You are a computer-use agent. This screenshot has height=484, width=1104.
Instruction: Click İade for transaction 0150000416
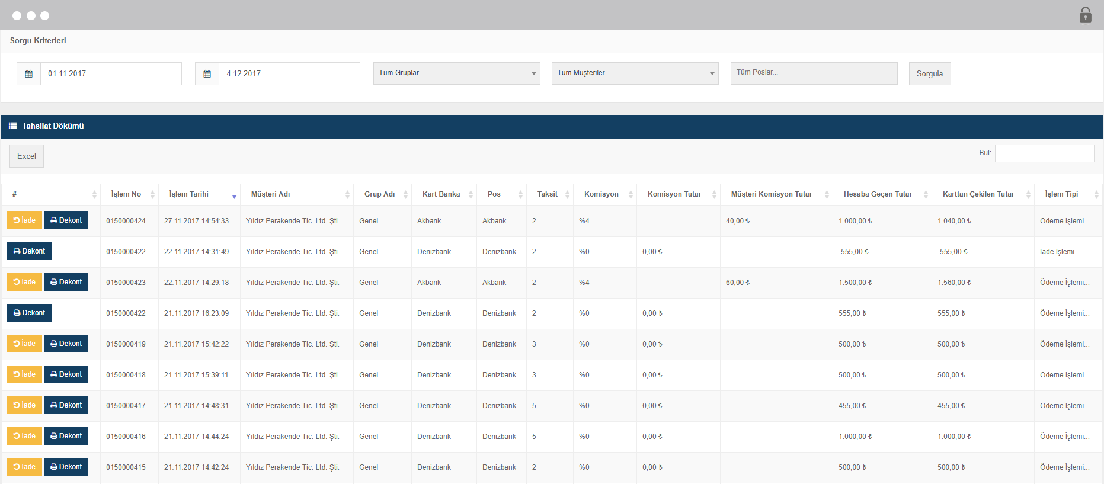[x=24, y=436]
